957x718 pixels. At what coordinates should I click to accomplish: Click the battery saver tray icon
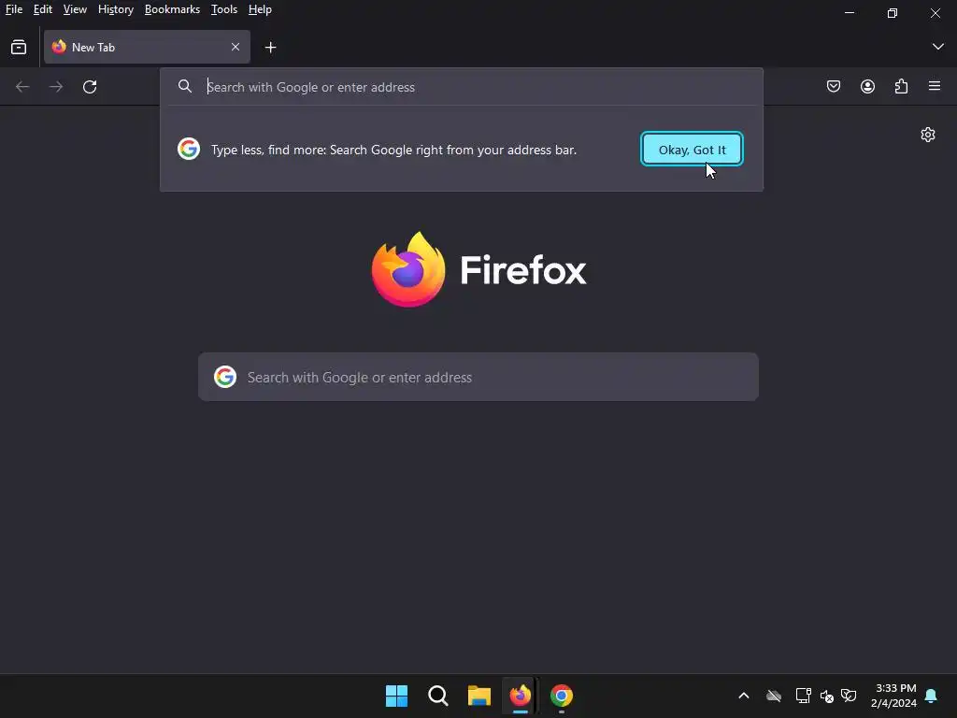click(849, 696)
